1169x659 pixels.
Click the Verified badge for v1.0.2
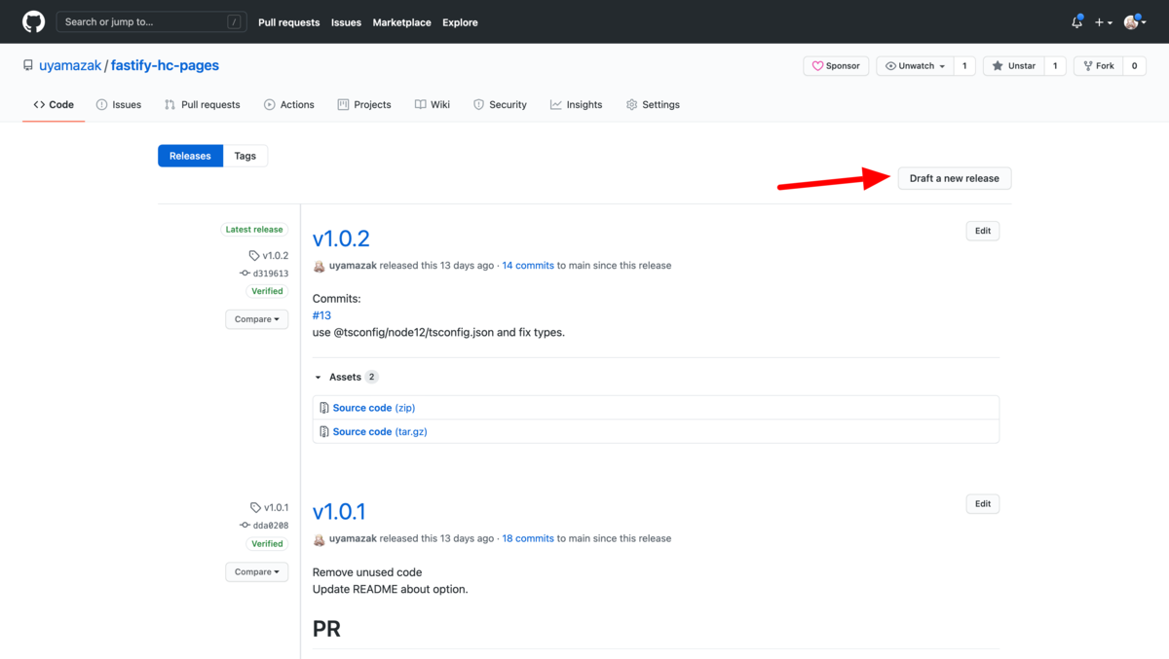point(267,291)
